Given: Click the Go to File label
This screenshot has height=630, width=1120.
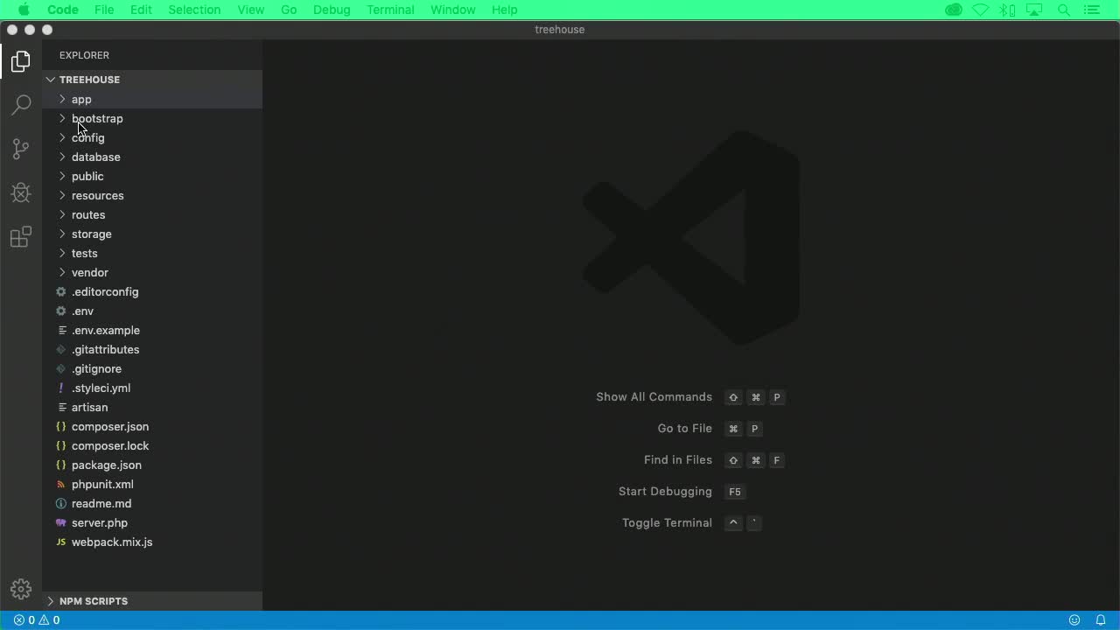Looking at the screenshot, I should 684,428.
